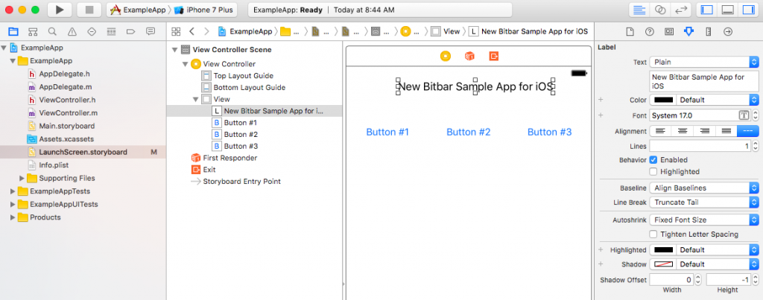Screen dimensions: 763x300
Task: Open the Identity inspector
Action: click(x=669, y=31)
